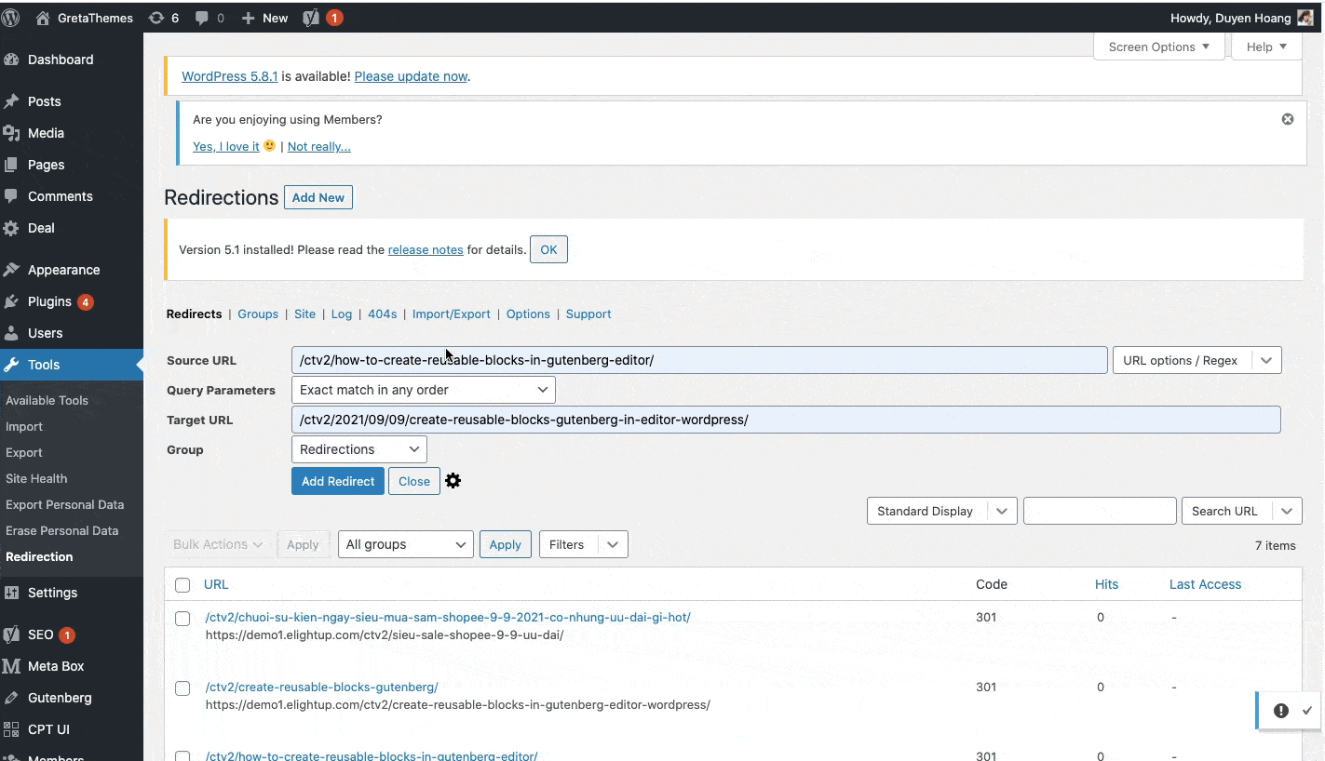This screenshot has width=1325, height=761.
Task: Open the Standard Display dropdown
Action: (x=941, y=511)
